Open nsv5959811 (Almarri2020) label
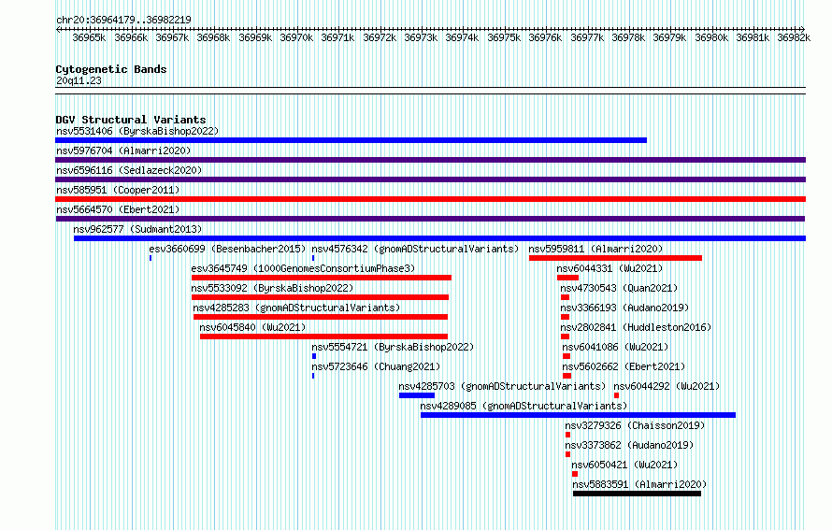Image resolution: width=832 pixels, height=530 pixels. pyautogui.click(x=595, y=249)
